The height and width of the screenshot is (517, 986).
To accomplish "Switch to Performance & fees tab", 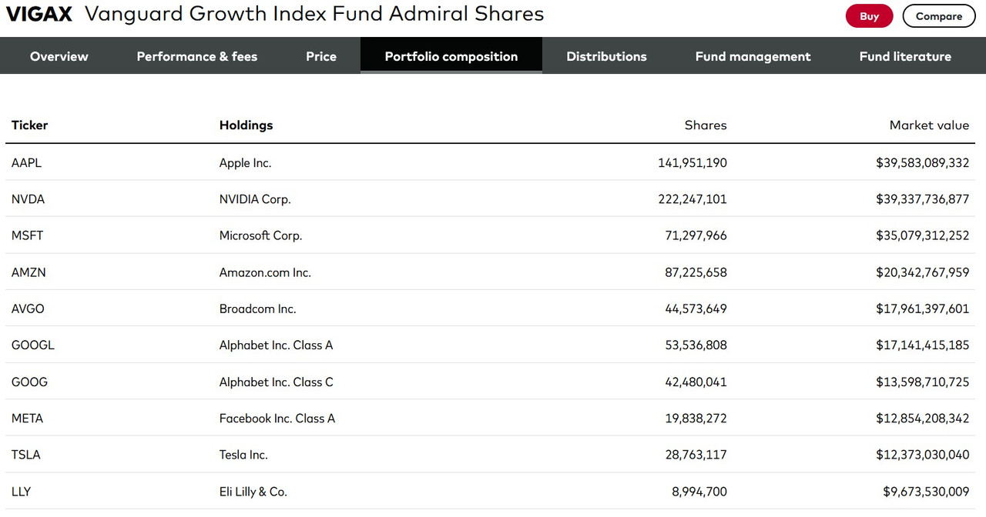I will pyautogui.click(x=197, y=56).
